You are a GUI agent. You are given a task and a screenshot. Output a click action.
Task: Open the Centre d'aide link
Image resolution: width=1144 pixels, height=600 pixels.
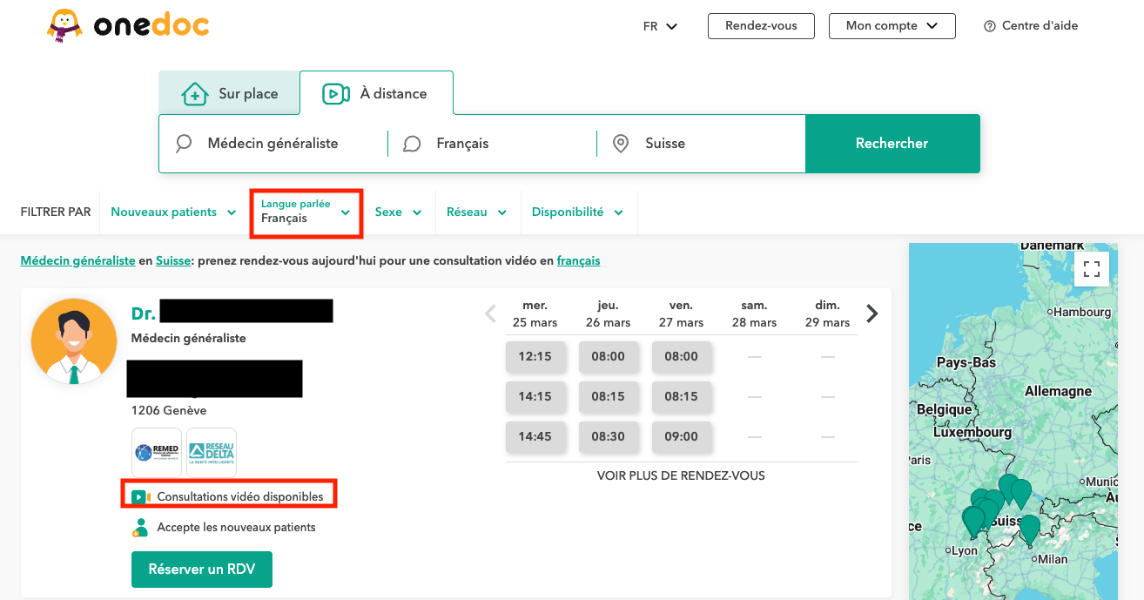tap(1031, 26)
